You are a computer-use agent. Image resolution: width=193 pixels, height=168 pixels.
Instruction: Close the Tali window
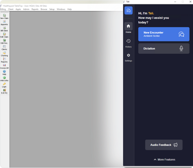point(190,2)
